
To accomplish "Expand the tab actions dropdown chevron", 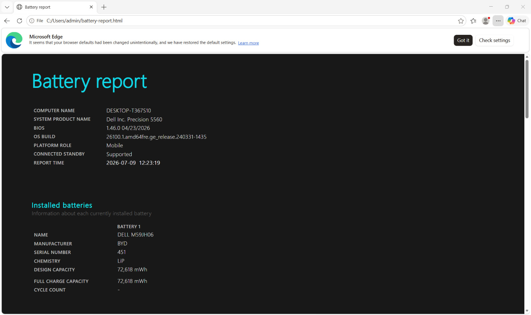I will click(7, 7).
